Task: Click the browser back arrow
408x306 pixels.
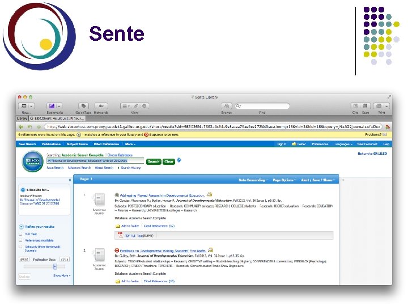Action: (21, 127)
